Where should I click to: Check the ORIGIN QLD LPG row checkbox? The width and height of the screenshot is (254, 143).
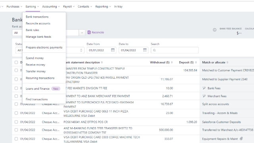click(x=16, y=79)
